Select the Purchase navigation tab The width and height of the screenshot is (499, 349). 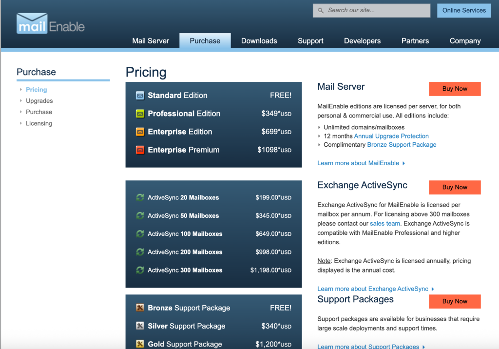point(205,41)
